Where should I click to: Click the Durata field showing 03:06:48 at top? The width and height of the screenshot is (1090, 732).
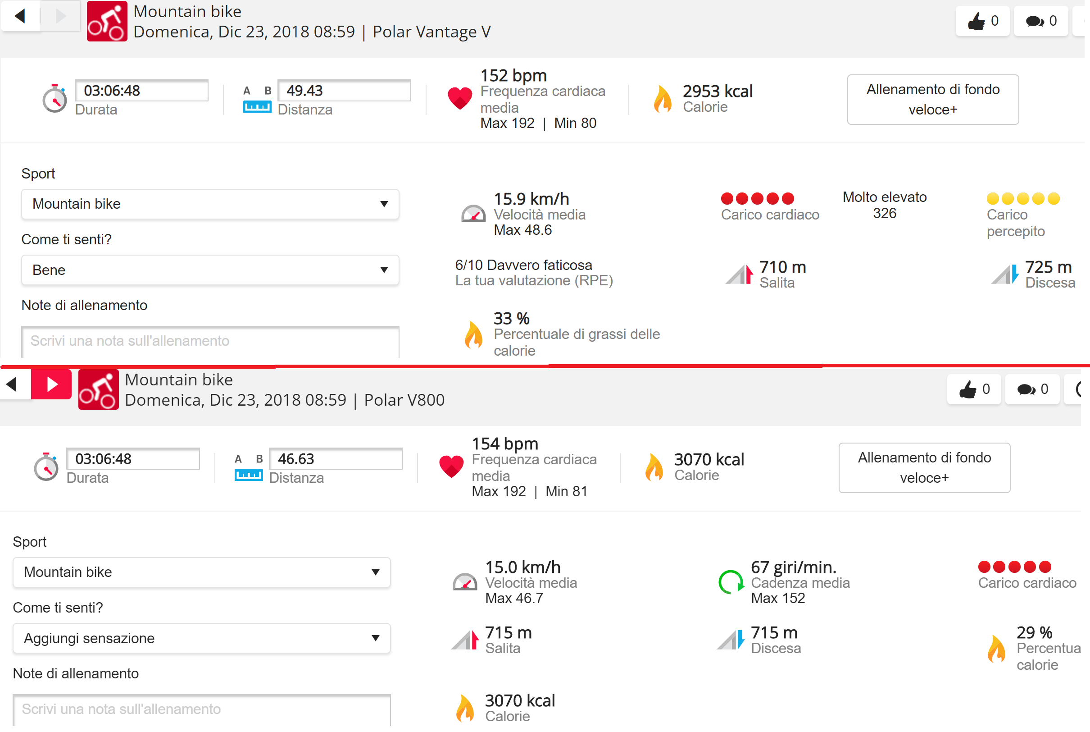(141, 91)
